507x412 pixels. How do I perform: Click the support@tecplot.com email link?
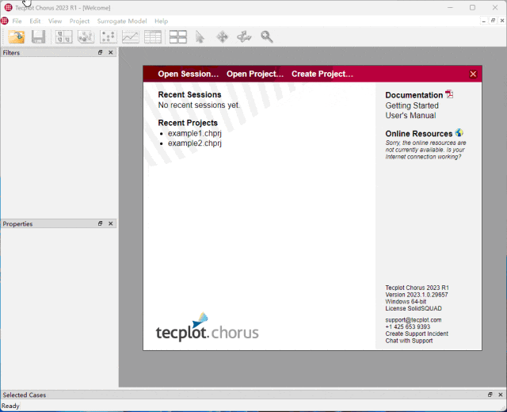[414, 320]
